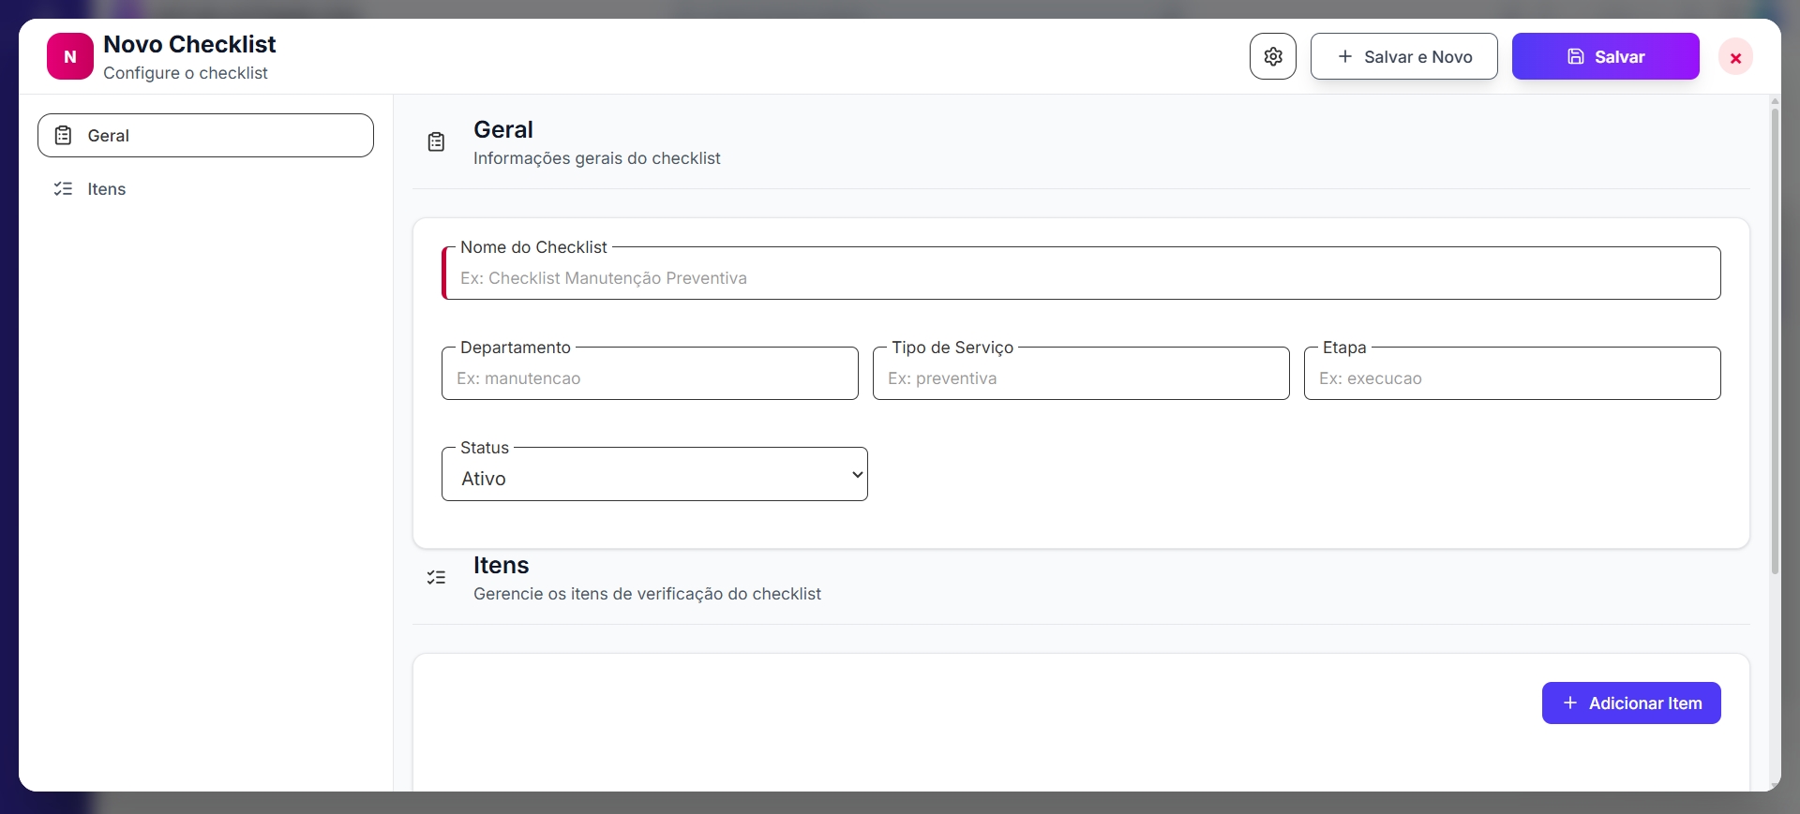Select the Geral sidebar tab
Screen dimensions: 1800x814
[205, 136]
